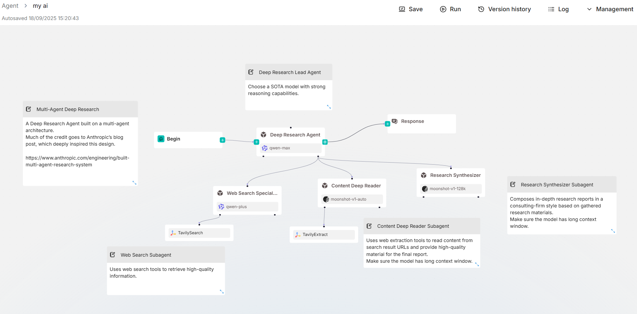Click edit icon on Deep Research Lead Agent note
Screen dimensions: 637x314
tap(251, 72)
